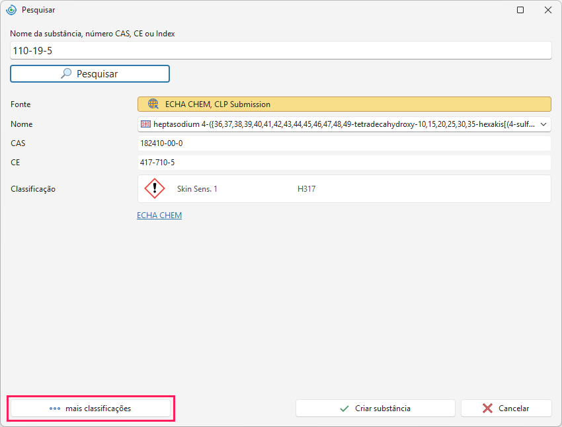Viewport: 562px width, 427px height.
Task: Click the UK flag icon in Nome field
Action: [x=146, y=124]
